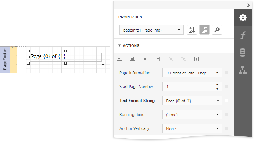The image size is (254, 142).
Task: Open the Field List database tab
Action: (x=243, y=52)
